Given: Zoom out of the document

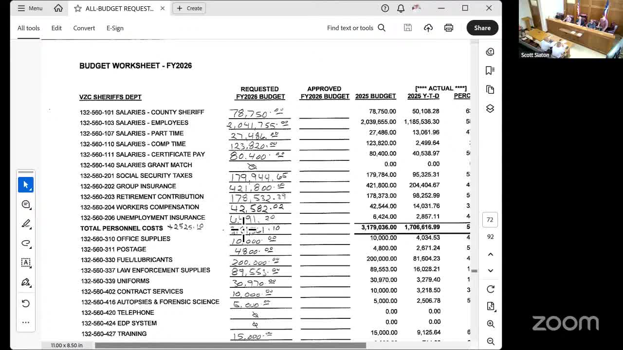Looking at the screenshot, I should (x=490, y=341).
